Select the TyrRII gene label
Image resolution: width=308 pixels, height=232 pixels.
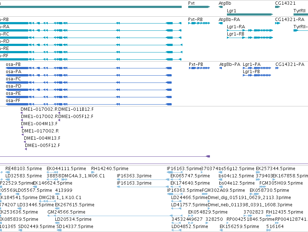point(299,10)
